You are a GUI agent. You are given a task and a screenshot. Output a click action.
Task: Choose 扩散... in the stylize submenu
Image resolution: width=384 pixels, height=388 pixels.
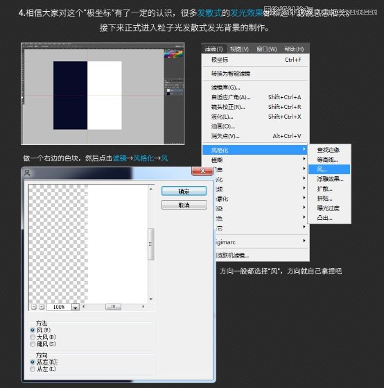[329, 189]
